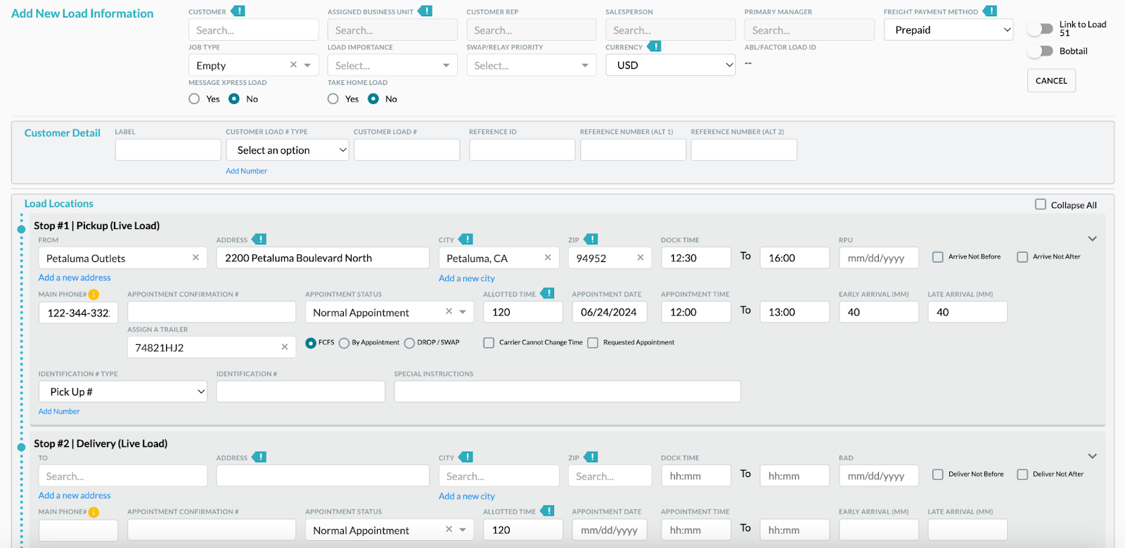Toggle the Bobtail switch
Image resolution: width=1125 pixels, height=548 pixels.
(x=1040, y=51)
